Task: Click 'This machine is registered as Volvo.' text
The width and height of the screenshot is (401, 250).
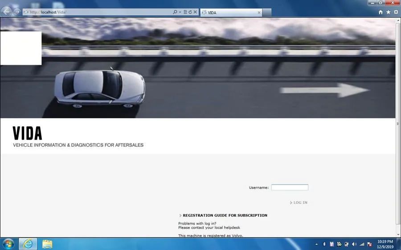Action: (x=210, y=235)
